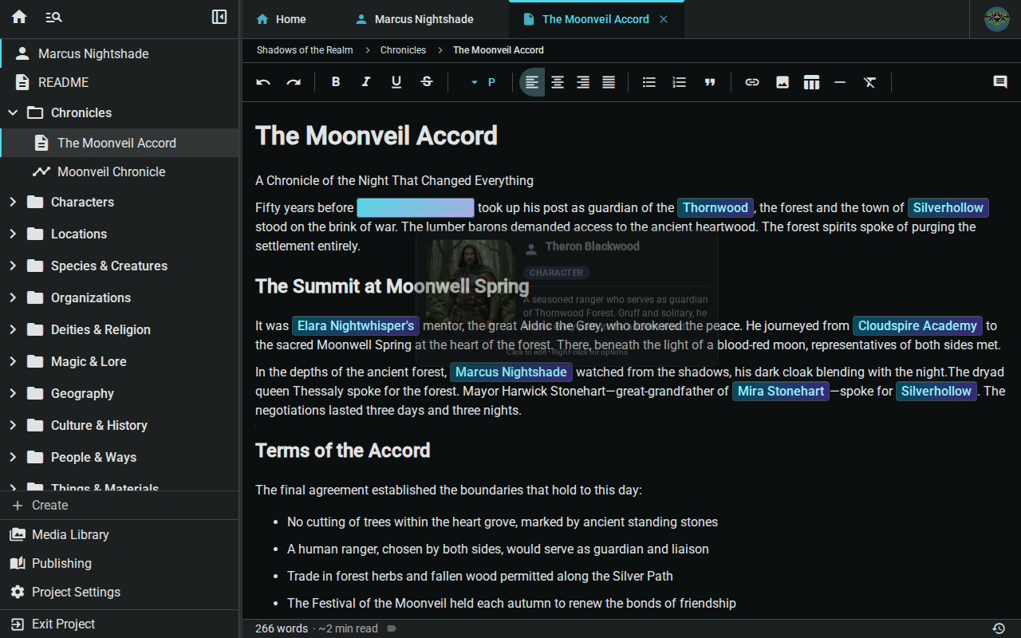Switch to the Home tab
This screenshot has height=638, width=1021.
[281, 19]
